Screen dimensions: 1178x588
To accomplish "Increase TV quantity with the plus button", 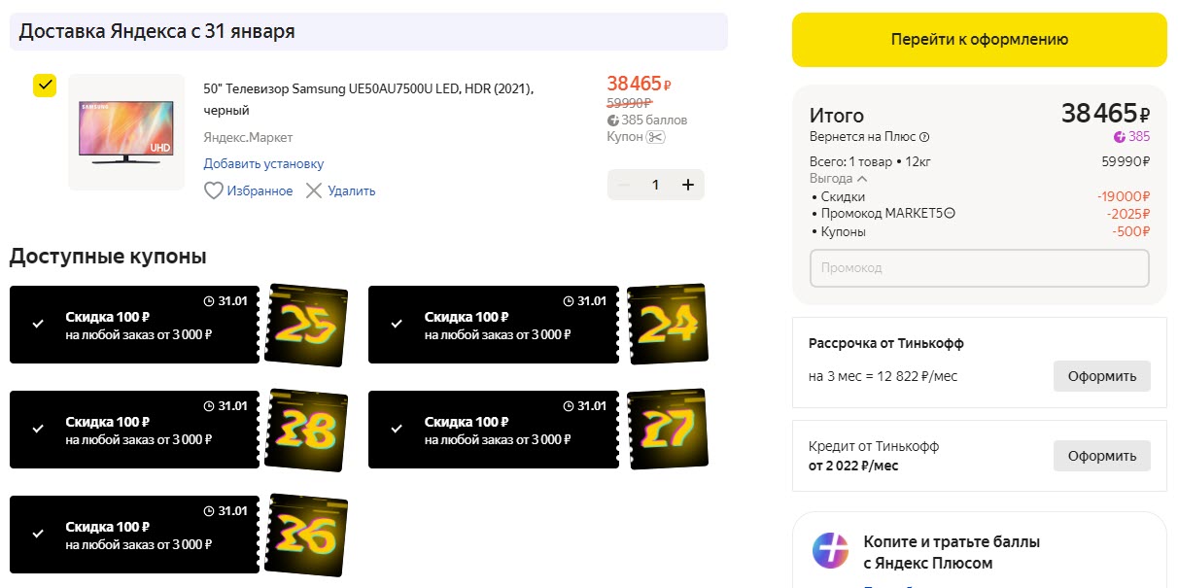I will tap(688, 185).
